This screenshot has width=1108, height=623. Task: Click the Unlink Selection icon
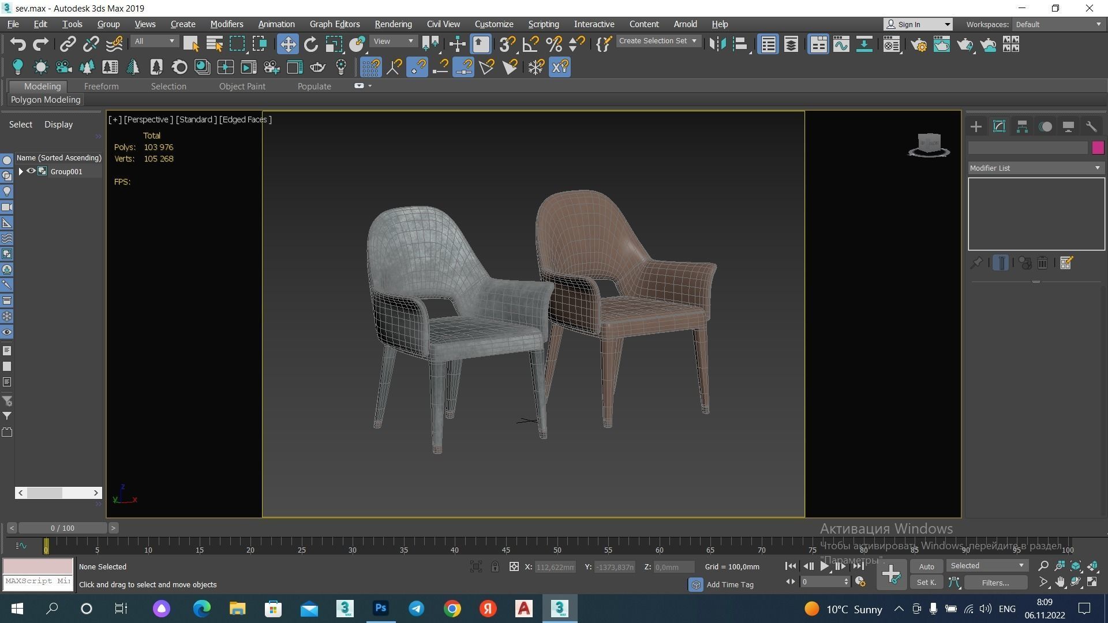[x=91, y=44]
